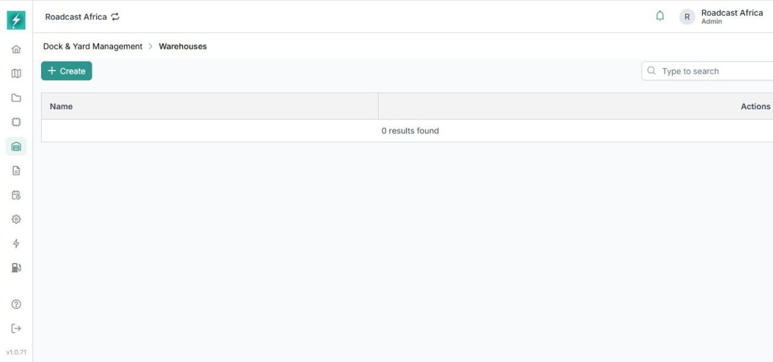Open Help via question mark icon

click(x=16, y=303)
